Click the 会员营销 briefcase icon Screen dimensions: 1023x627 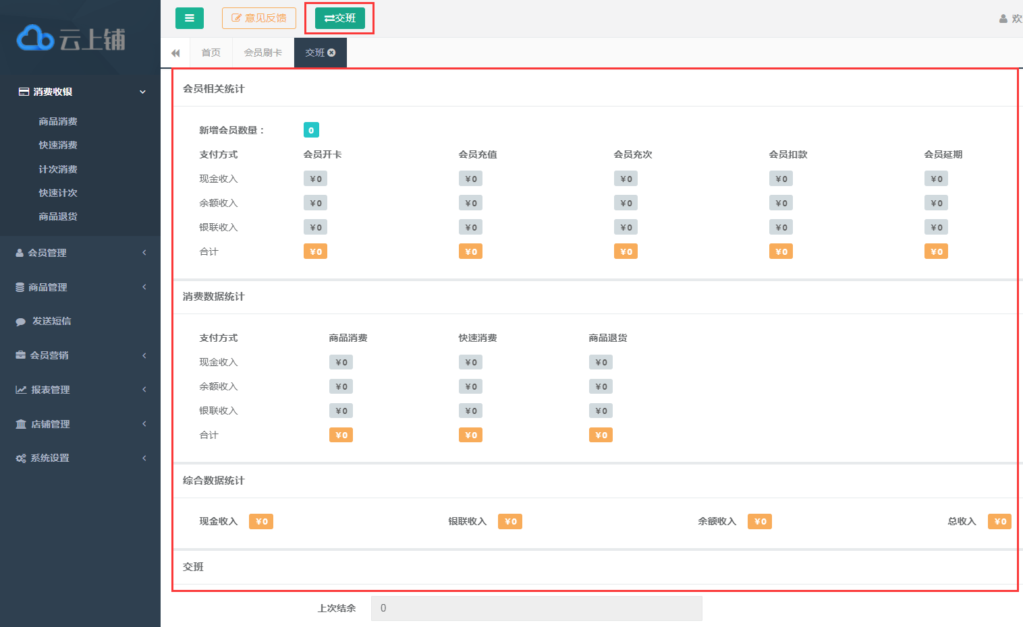[x=21, y=355]
